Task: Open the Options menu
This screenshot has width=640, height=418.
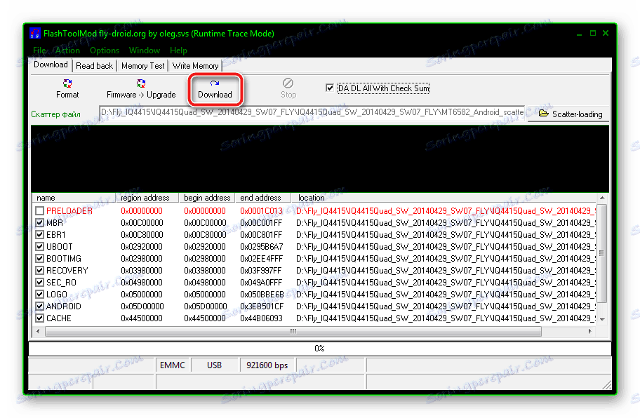Action: [x=104, y=50]
